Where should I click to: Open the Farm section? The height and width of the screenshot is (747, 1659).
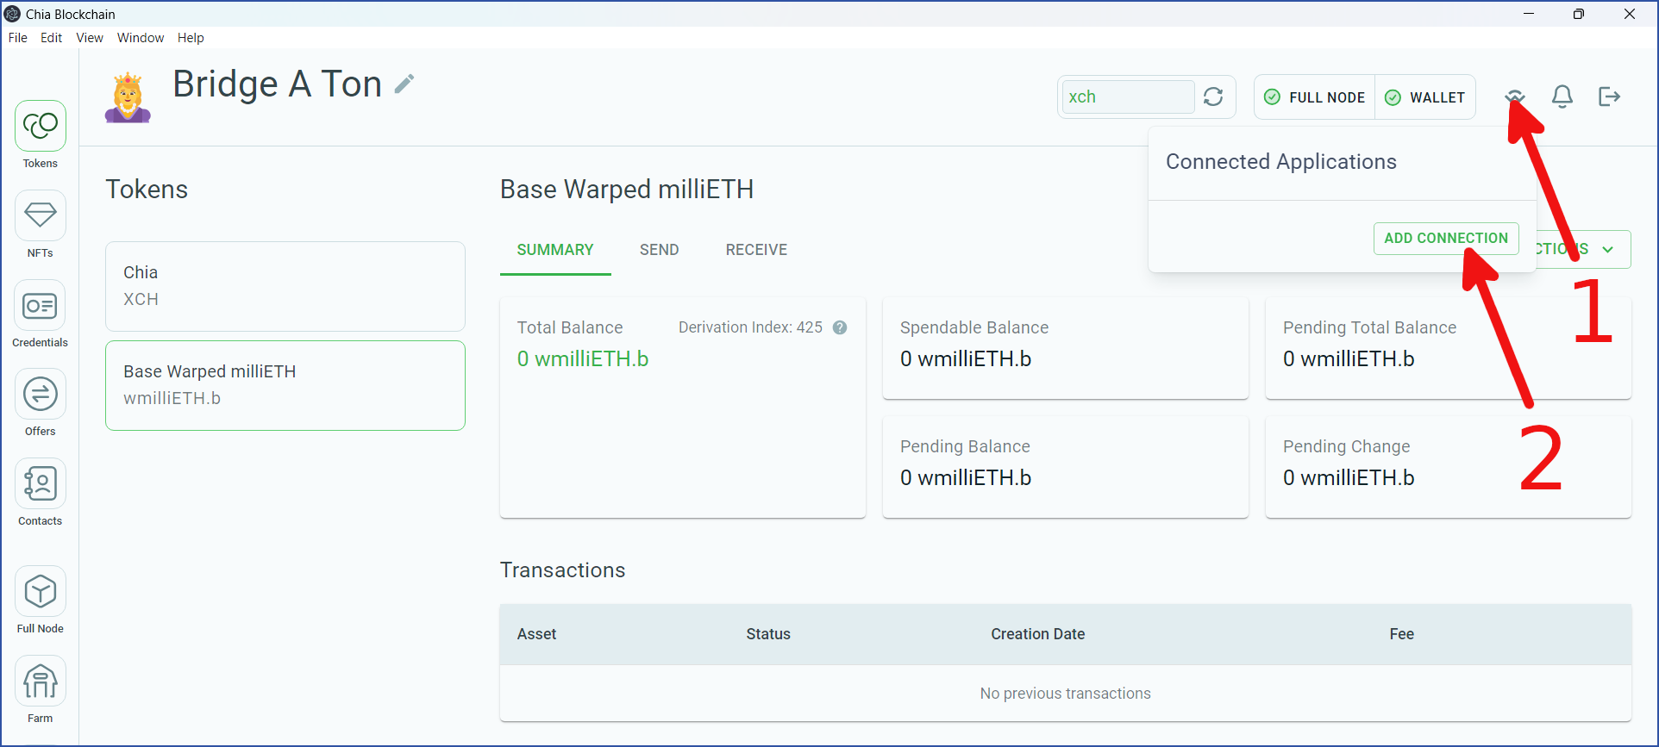click(40, 682)
